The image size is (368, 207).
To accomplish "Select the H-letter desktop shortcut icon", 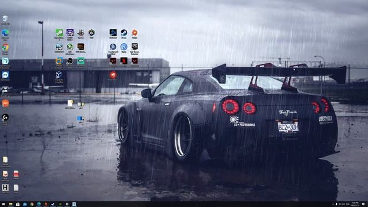I will (x=5, y=189).
